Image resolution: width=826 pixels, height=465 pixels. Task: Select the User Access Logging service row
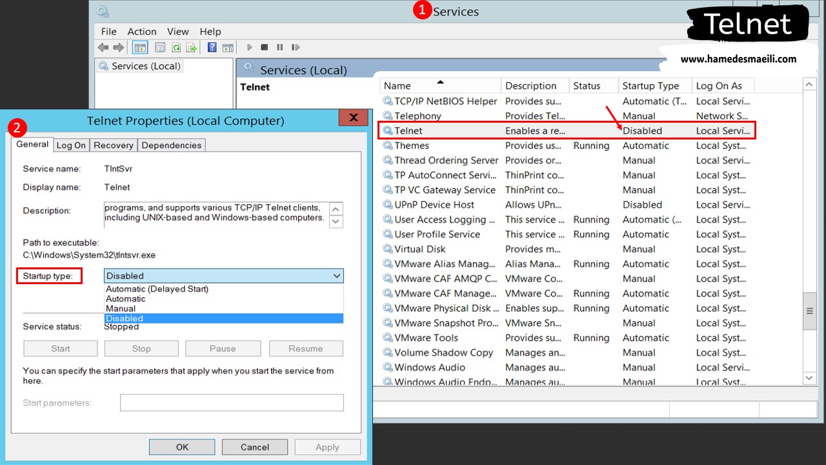pyautogui.click(x=567, y=220)
